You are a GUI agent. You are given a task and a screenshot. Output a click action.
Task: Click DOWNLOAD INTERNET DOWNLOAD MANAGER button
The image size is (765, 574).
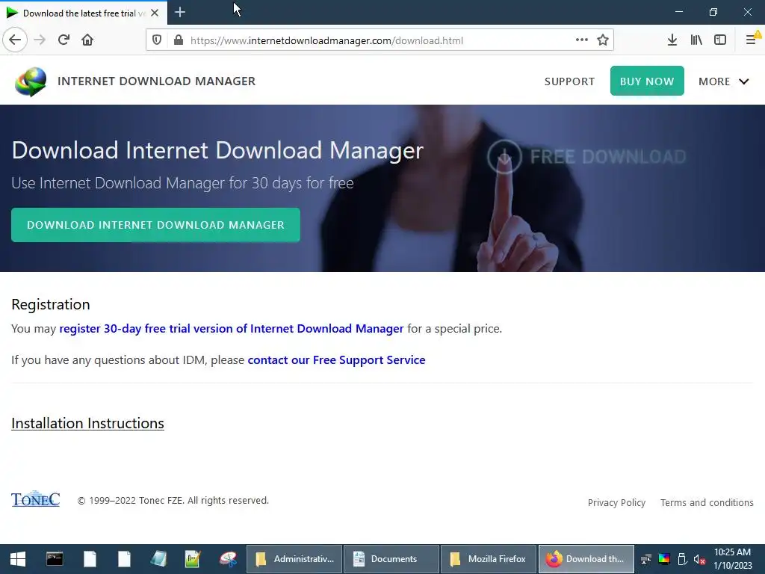tap(155, 225)
